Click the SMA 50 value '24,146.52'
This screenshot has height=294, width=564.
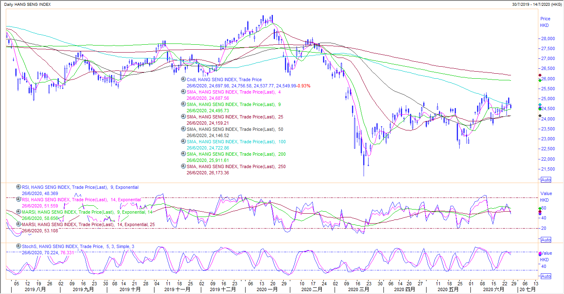coord(219,135)
